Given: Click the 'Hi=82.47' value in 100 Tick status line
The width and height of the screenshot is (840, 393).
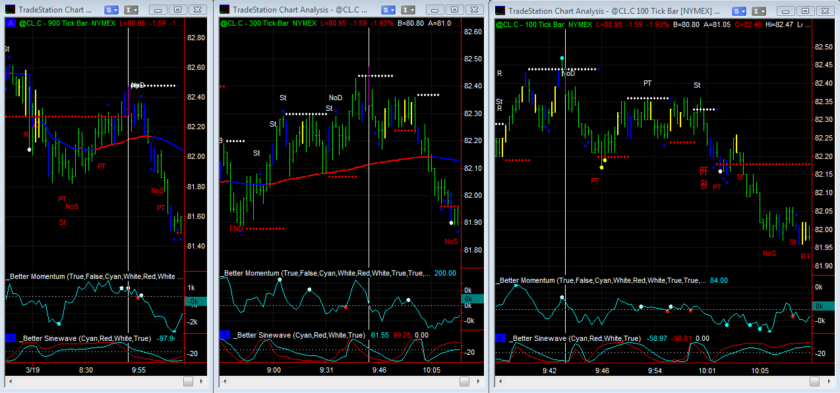Looking at the screenshot, I should pos(780,24).
